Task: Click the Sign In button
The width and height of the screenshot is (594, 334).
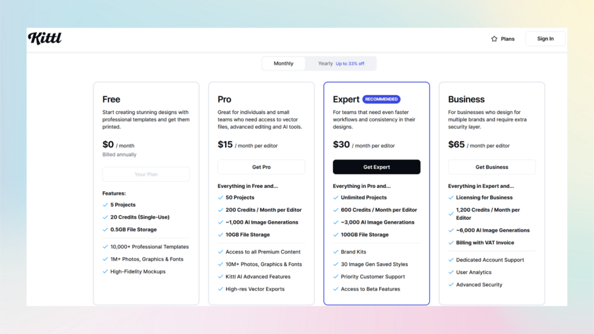Action: point(545,39)
